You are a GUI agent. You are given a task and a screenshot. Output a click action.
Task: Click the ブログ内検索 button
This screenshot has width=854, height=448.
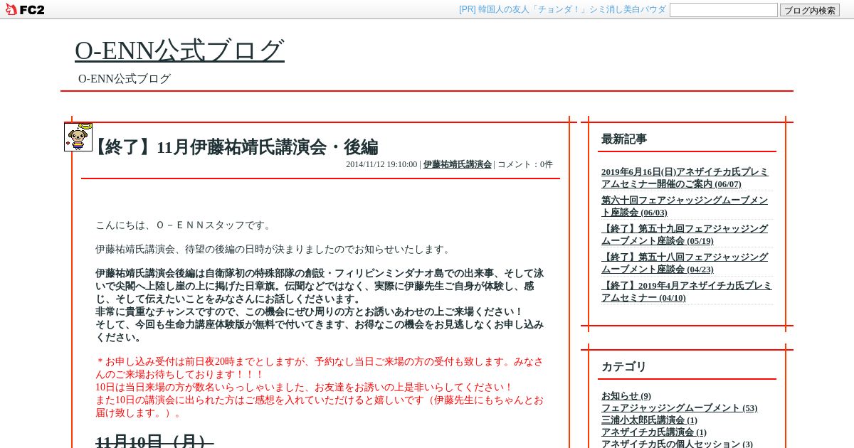(x=810, y=10)
